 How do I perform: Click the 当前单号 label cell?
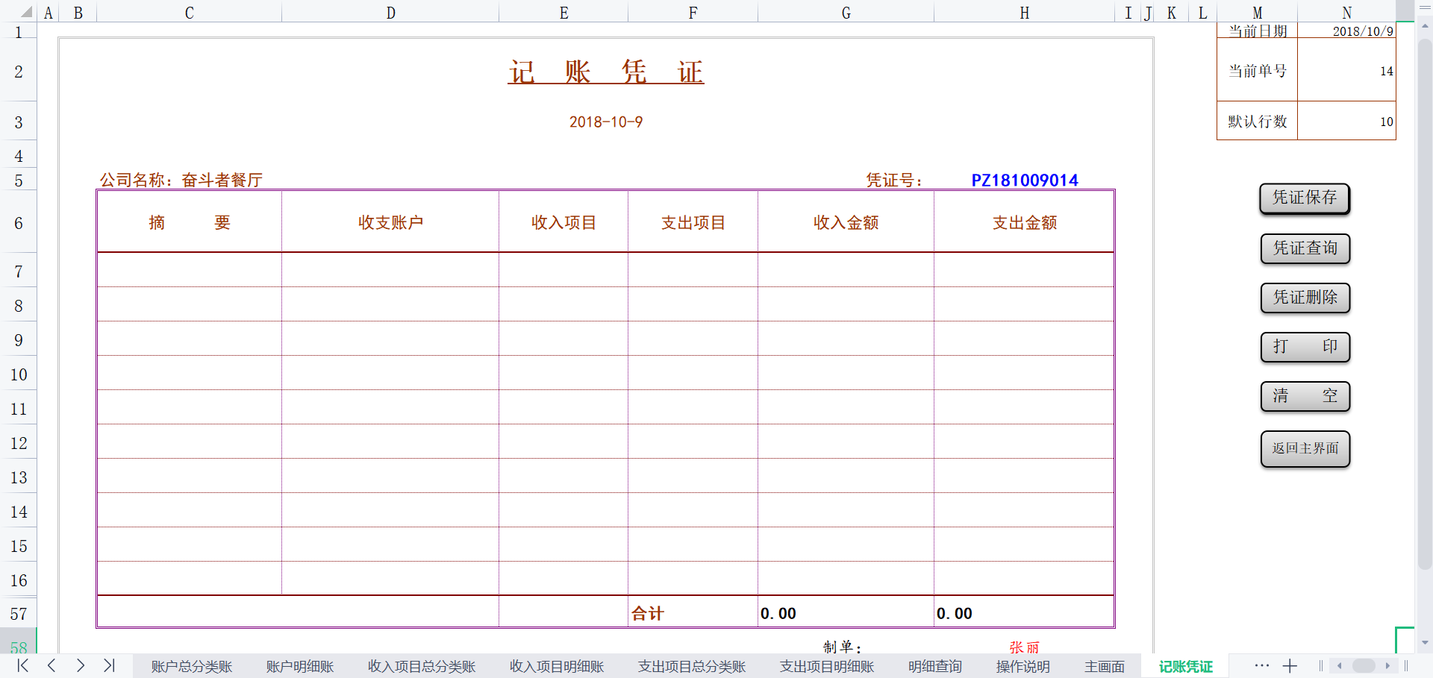tap(1258, 70)
